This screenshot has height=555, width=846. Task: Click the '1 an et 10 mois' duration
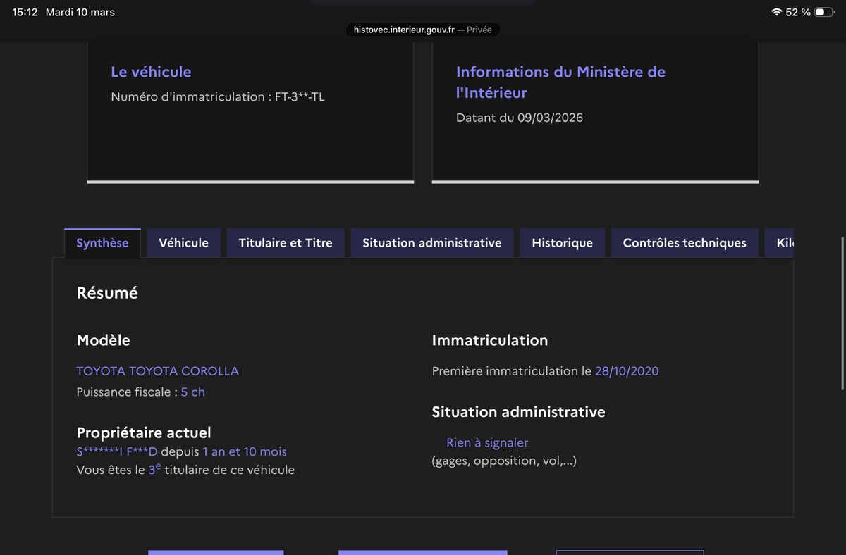(x=245, y=452)
